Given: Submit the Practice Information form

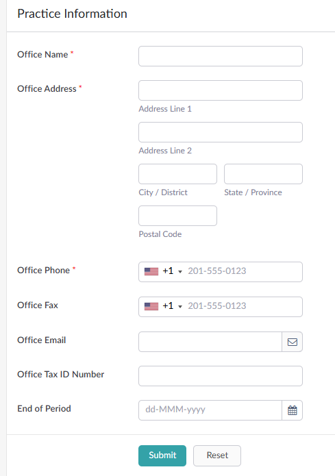Looking at the screenshot, I should (162, 455).
